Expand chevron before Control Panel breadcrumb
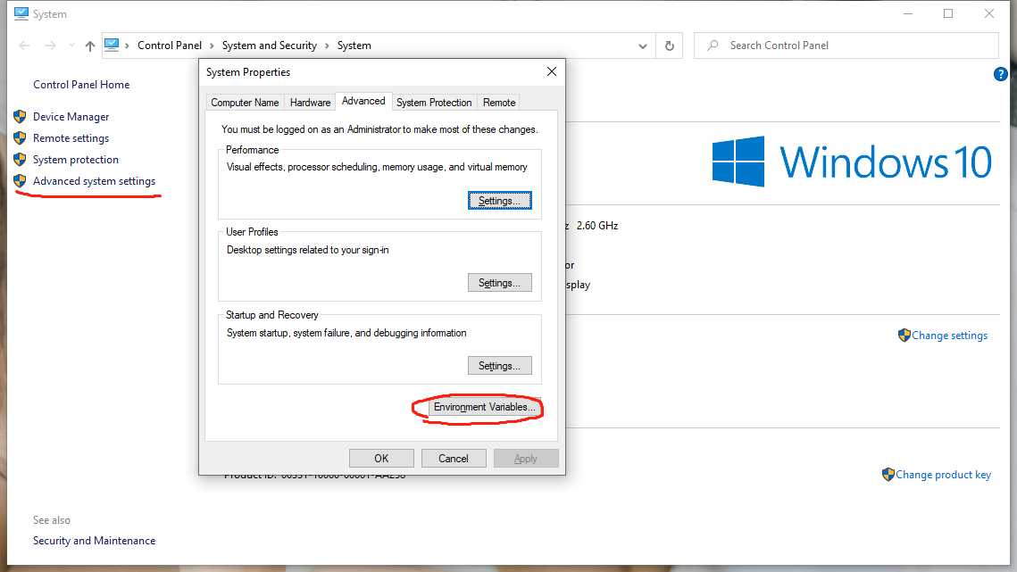1017x572 pixels. (x=127, y=46)
